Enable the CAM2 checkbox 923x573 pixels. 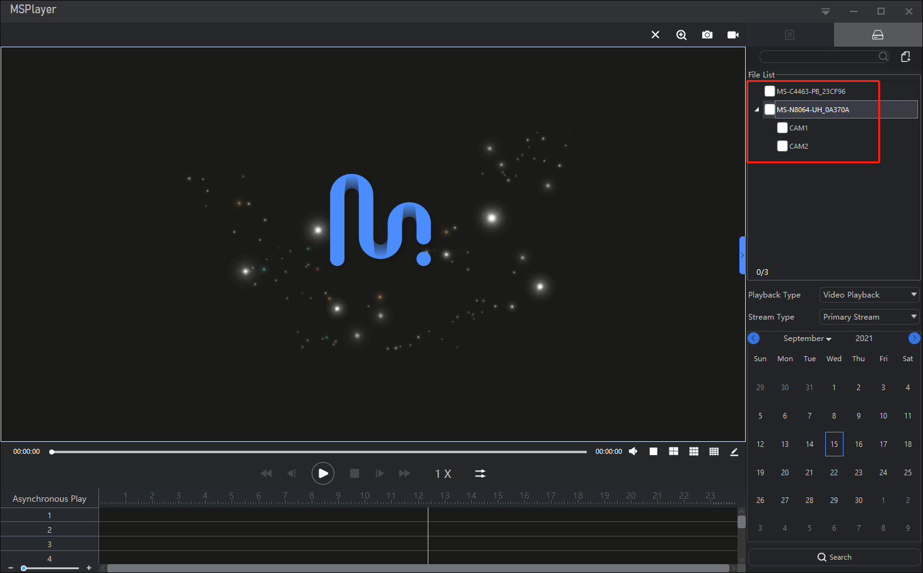tap(782, 146)
